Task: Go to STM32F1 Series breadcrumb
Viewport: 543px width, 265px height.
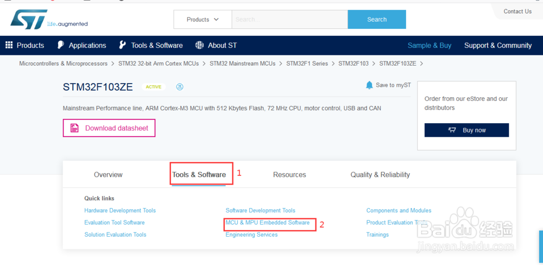Action: 307,64
